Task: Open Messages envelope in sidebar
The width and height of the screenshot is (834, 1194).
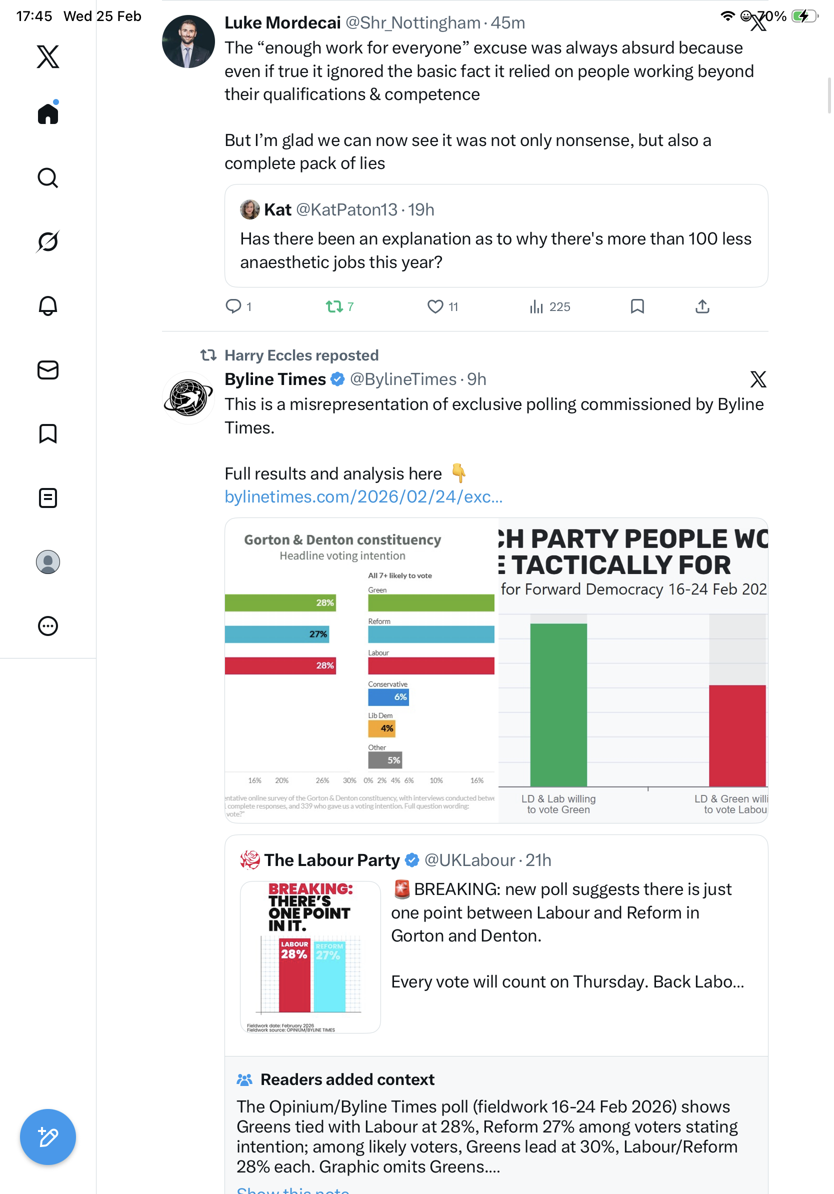Action: pos(48,369)
